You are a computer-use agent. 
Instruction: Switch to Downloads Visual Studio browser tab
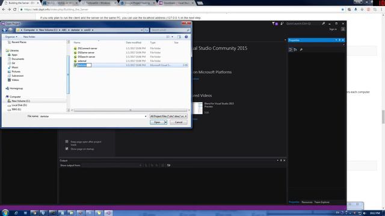176,3
